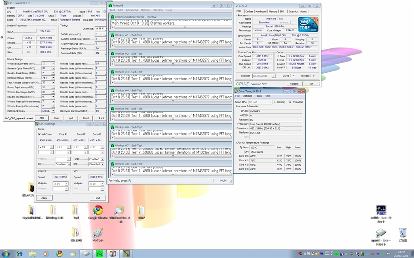Viewport: 414px width, 258px height.
Task: Click the Prime95 taskbar icon
Action: point(99,254)
